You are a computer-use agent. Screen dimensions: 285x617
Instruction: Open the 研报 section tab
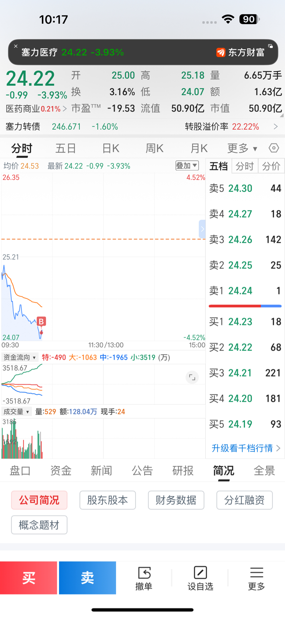point(183,471)
